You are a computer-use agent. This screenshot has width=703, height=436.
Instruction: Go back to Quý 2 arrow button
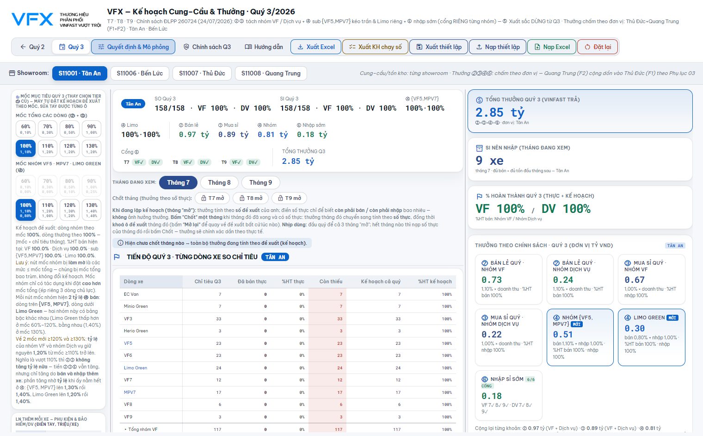32,47
